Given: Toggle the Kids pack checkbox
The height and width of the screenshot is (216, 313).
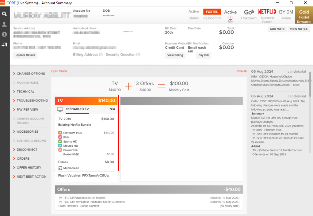Looking at the screenshot, I should point(60,137).
